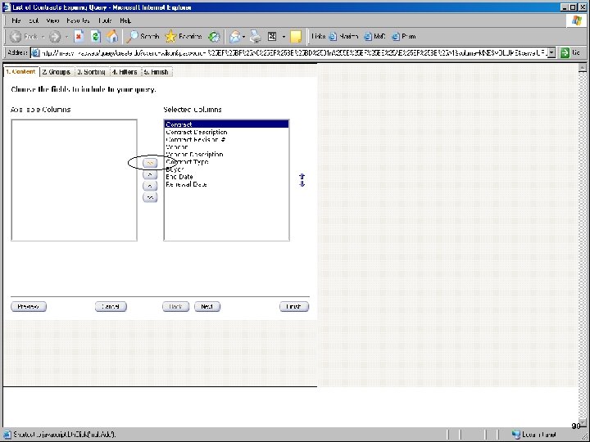This screenshot has width=590, height=442.
Task: Click the page icon in the address bar
Action: point(36,53)
